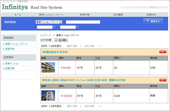Click the トップページ breadcrumb link
The width and height of the screenshot is (170, 111).
[x=46, y=35]
